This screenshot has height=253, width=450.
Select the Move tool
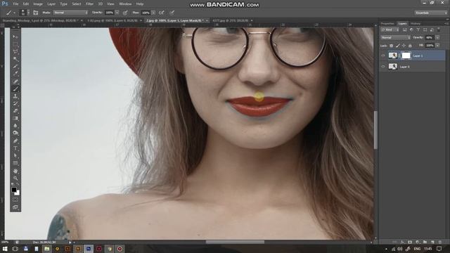point(15,37)
